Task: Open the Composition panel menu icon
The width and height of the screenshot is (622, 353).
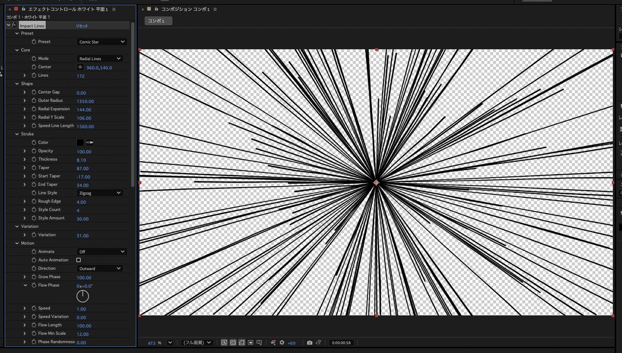Action: 215,9
